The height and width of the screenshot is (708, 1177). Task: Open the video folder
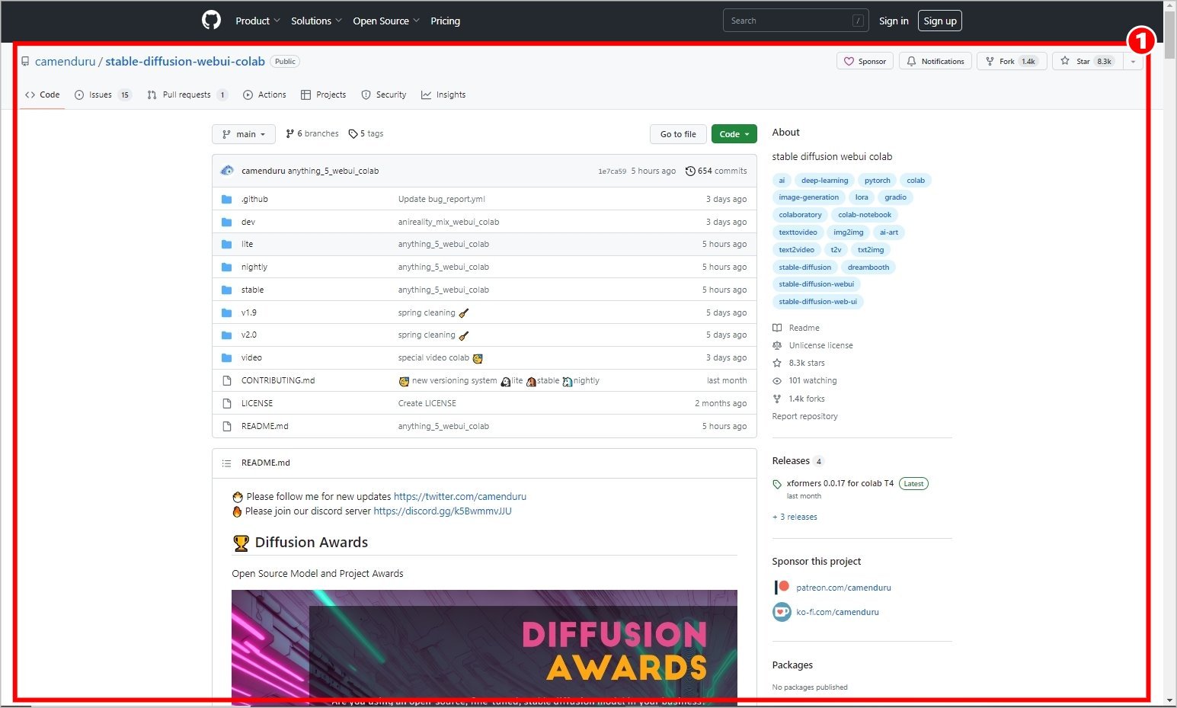click(251, 357)
